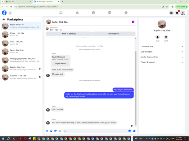Viewport: 189px width, 141px height.
Task: Attach a file using the photo icon
Action: (x=51, y=131)
